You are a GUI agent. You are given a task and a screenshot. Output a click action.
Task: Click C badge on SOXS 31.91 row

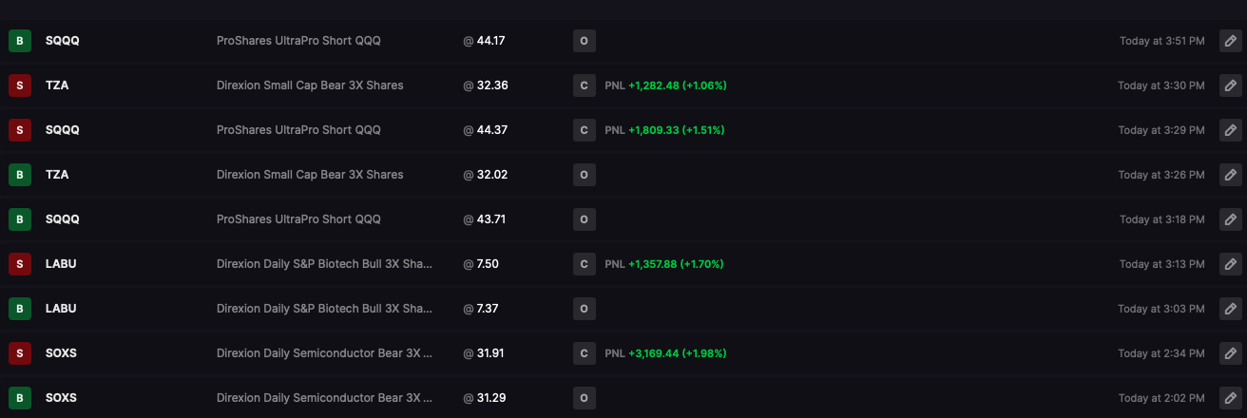[585, 353]
